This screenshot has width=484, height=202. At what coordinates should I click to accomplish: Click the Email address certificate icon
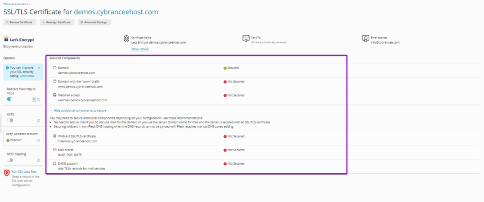point(365,39)
